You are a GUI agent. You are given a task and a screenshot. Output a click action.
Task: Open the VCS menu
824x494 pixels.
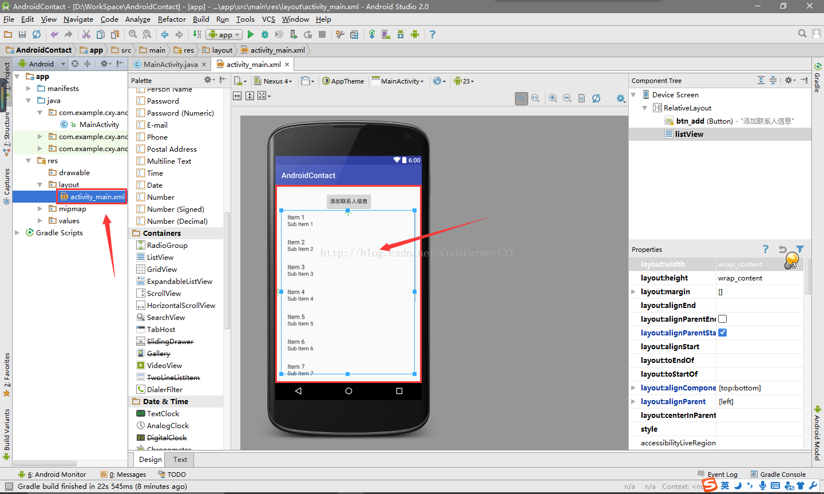(268, 19)
